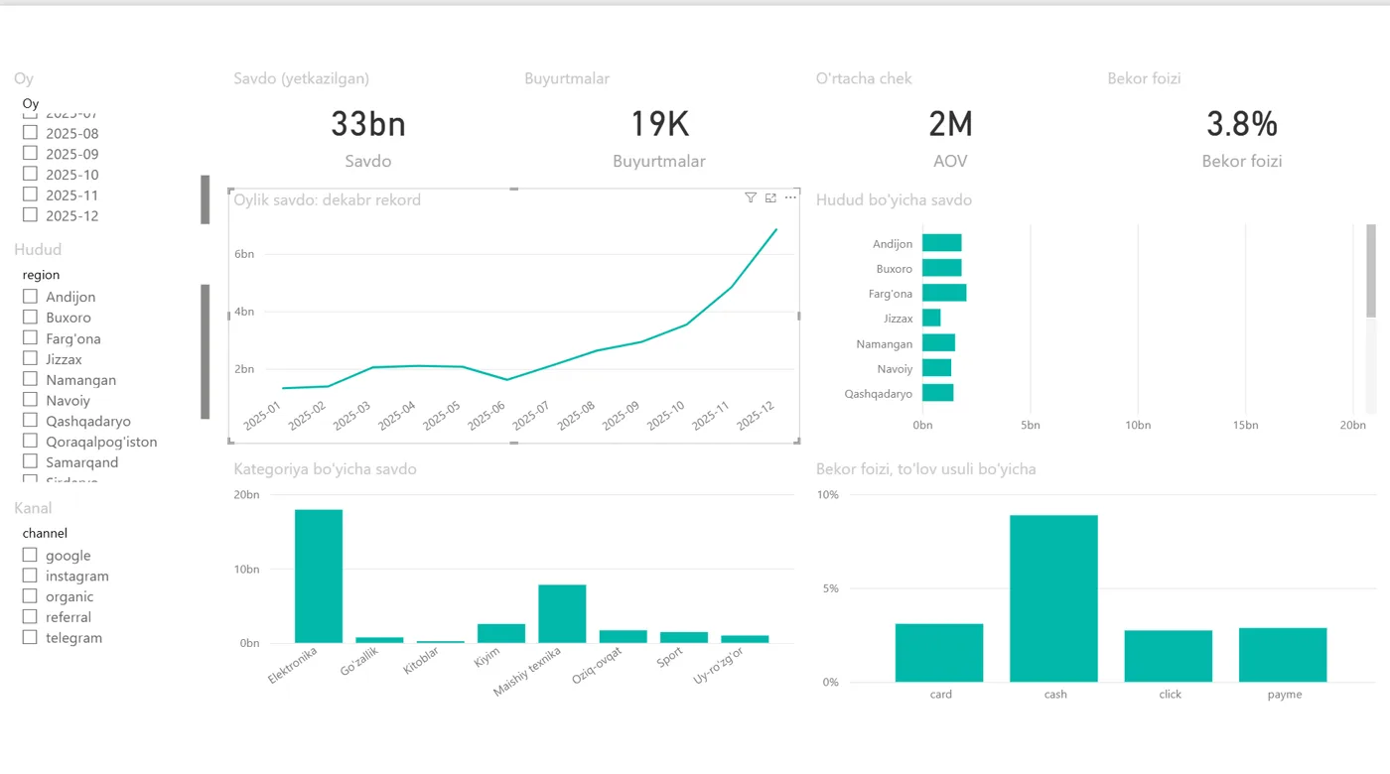Select the Elektronika bar in category chart
The width and height of the screenshot is (1390, 774).
pos(319,576)
